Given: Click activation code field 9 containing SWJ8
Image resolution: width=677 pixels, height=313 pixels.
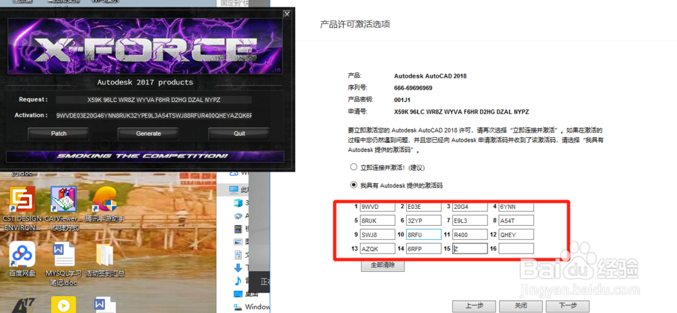Looking at the screenshot, I should pos(378,235).
